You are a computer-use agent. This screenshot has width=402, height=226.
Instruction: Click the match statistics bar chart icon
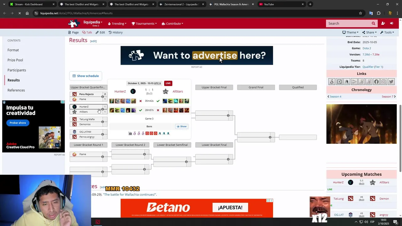(130, 133)
